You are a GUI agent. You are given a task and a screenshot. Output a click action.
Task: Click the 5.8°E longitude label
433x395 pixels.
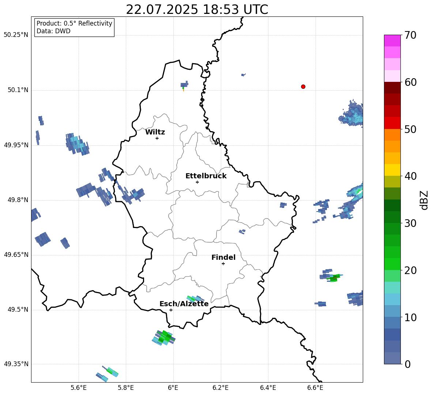point(126,388)
